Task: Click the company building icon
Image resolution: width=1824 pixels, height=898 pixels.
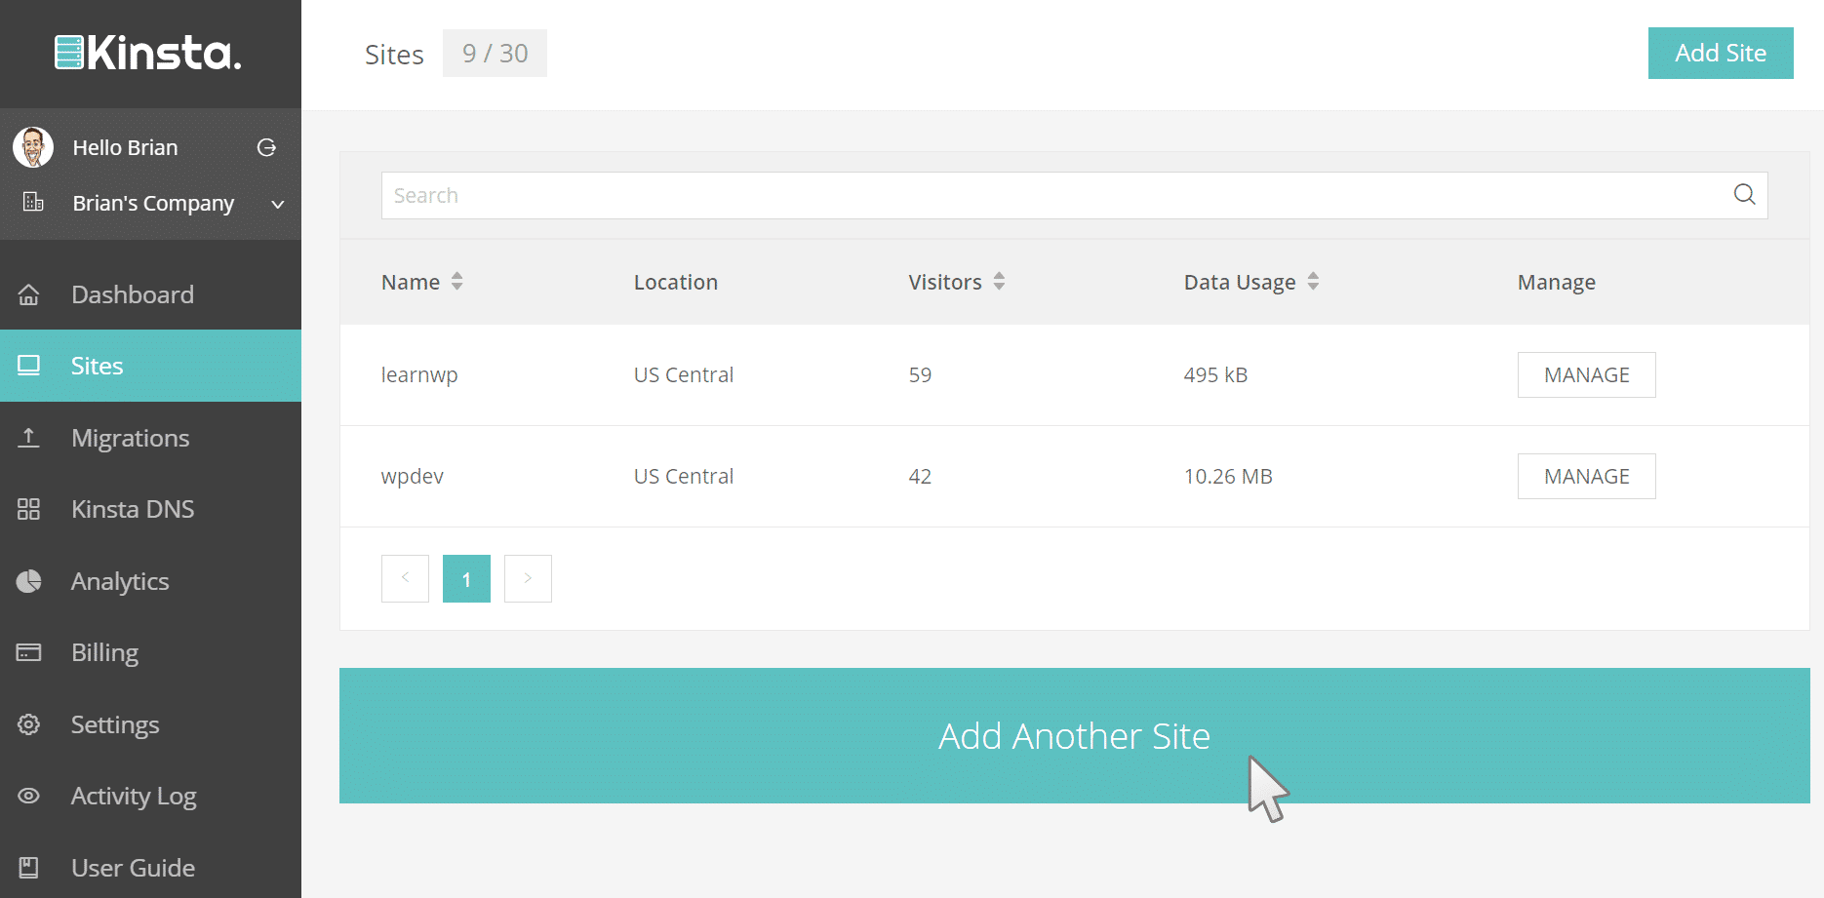Action: [x=33, y=202]
